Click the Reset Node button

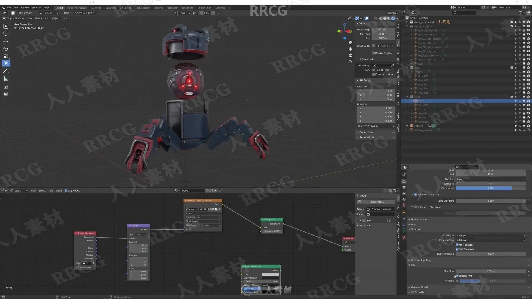coord(376,202)
